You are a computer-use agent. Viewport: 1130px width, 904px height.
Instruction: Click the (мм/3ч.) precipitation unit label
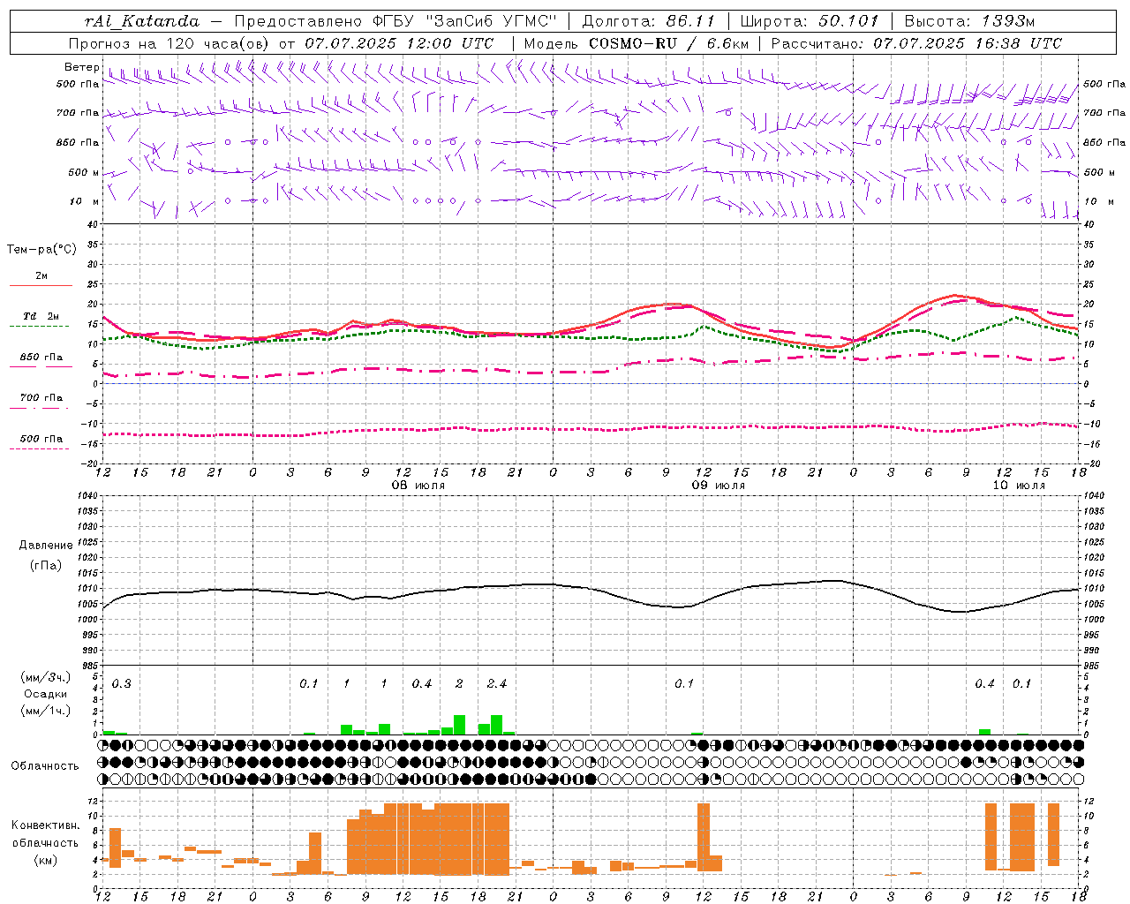point(46,677)
